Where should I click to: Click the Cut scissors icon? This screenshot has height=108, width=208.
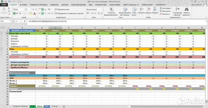[x=9, y=8]
